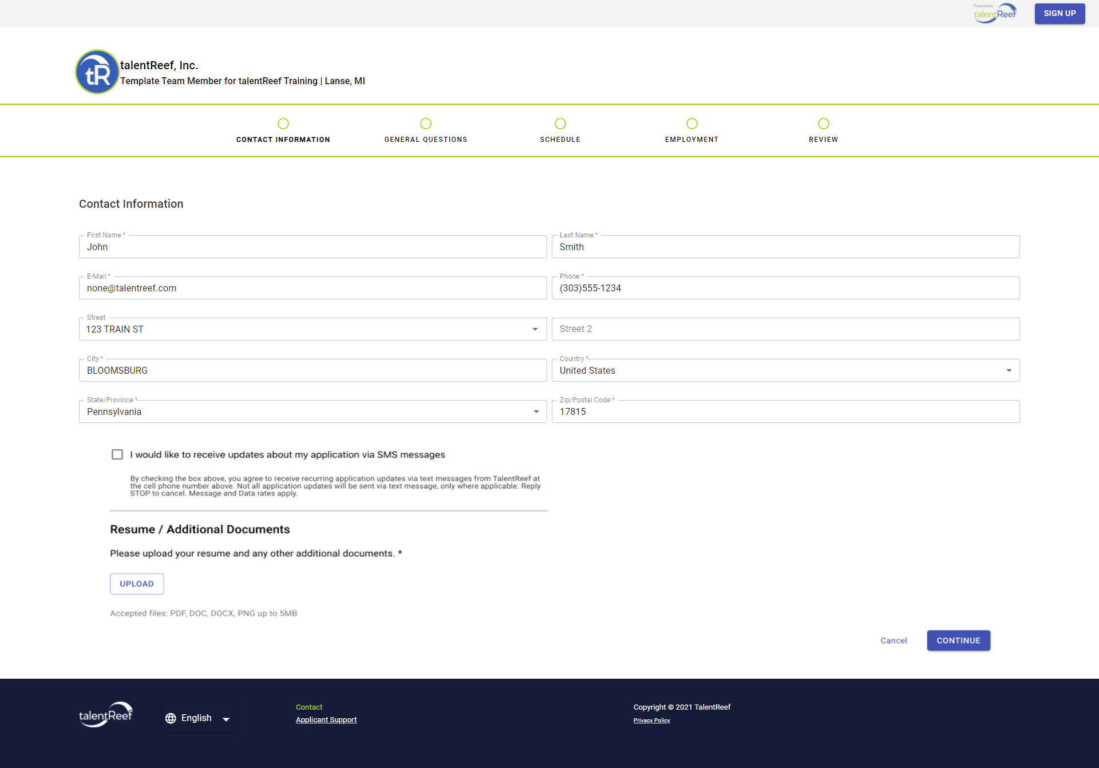Click the Powered by talentReef logo top right
The image size is (1099, 768).
[994, 13]
